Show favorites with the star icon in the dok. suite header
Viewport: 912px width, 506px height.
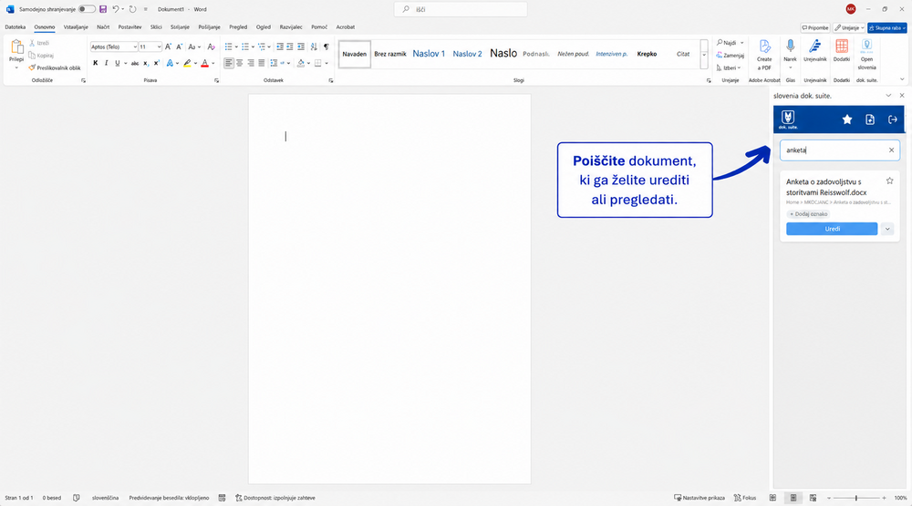pos(847,119)
